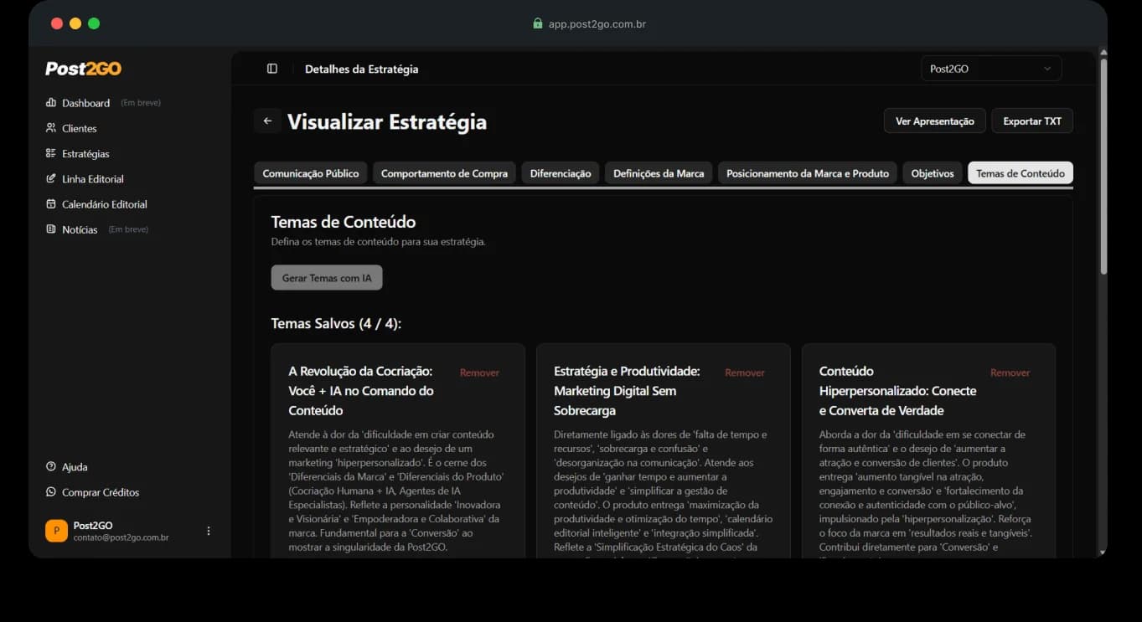Click the Exportar TXT button

(1032, 121)
